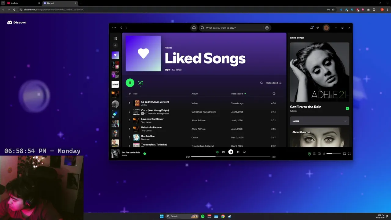Open the Browse icon in Spotify search bar
This screenshot has width=391, height=220.
[x=267, y=28]
